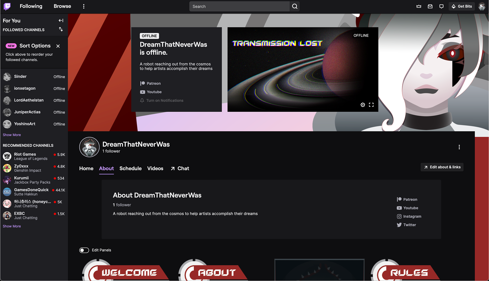Open video player settings gear
This screenshot has width=489, height=281.
(363, 105)
